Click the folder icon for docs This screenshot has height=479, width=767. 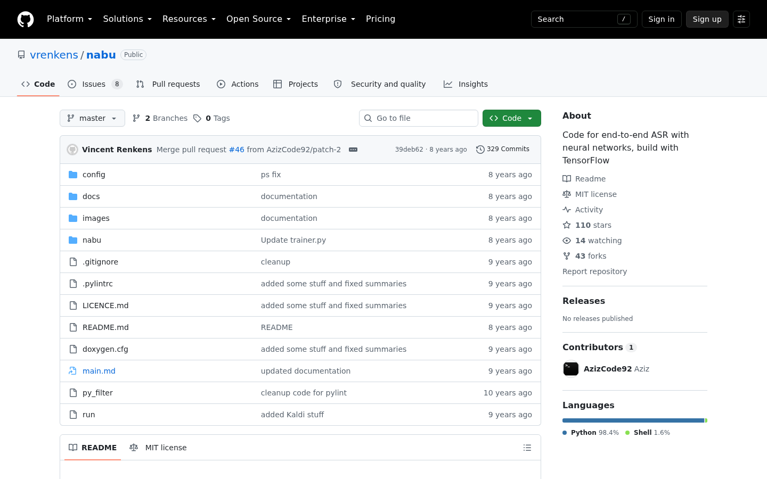[x=73, y=196]
